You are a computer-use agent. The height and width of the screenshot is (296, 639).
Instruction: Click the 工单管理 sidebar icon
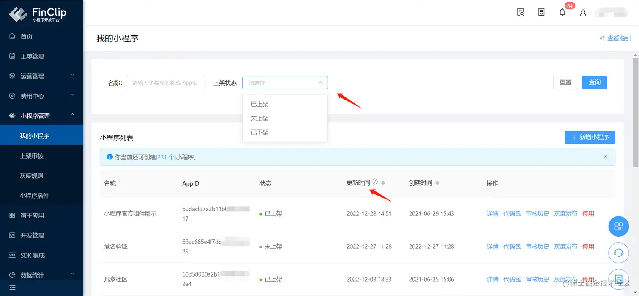[12, 56]
